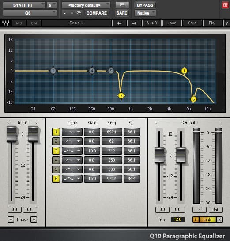Click the right output fader handle

pos(181,155)
